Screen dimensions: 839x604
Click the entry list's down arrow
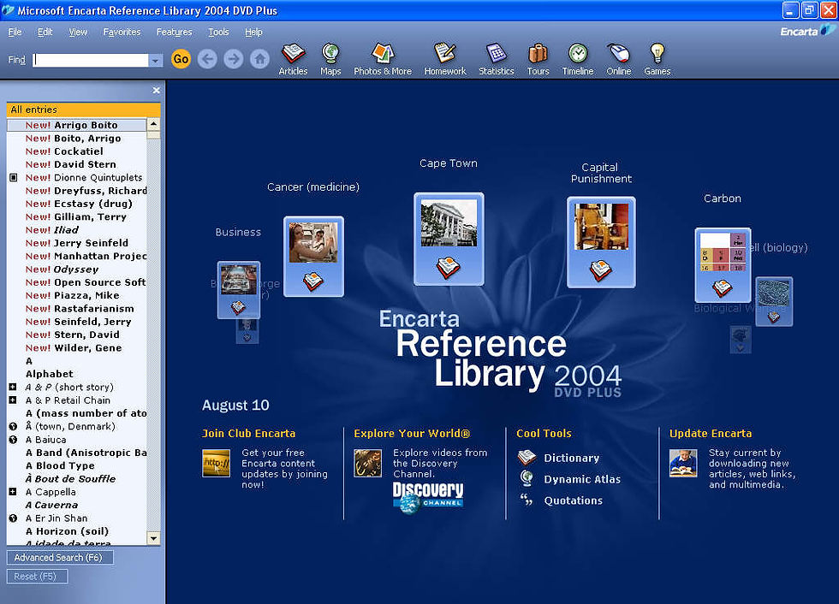pos(153,538)
